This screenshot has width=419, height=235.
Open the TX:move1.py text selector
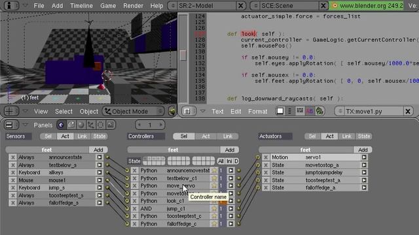point(340,112)
